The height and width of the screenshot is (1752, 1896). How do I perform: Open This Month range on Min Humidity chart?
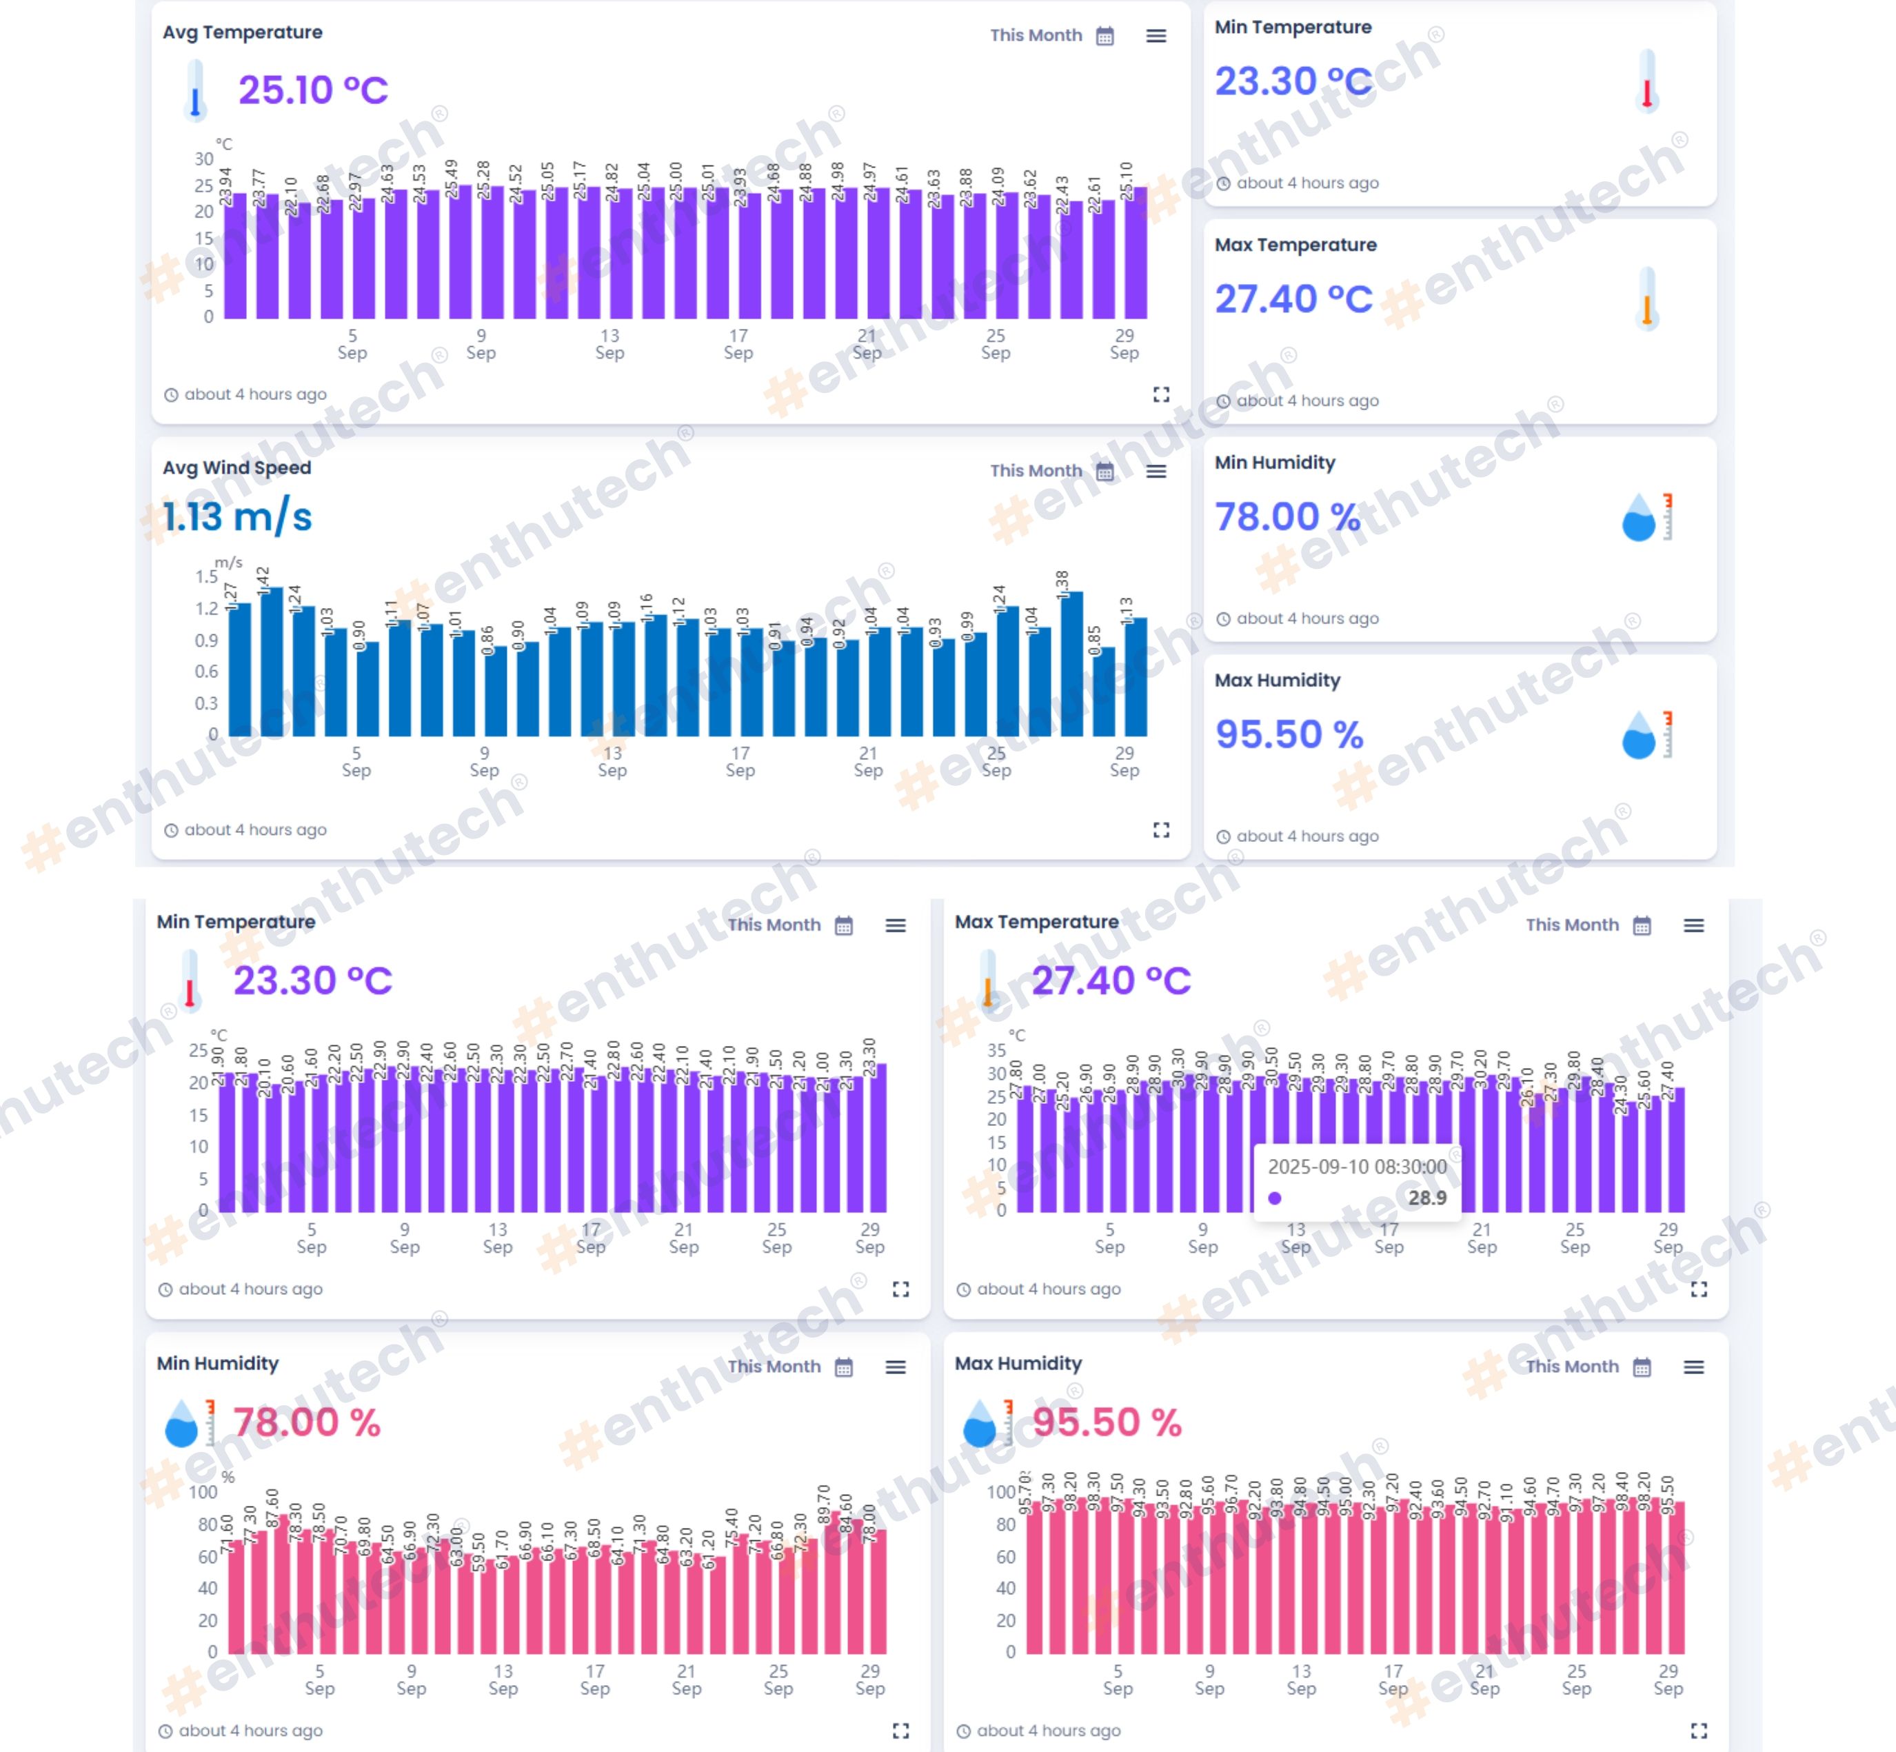pyautogui.click(x=774, y=1367)
